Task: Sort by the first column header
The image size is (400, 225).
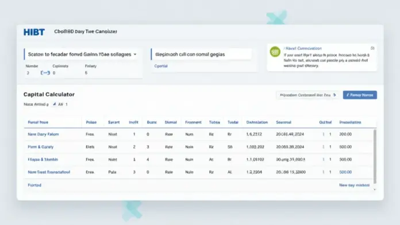Action: point(38,122)
